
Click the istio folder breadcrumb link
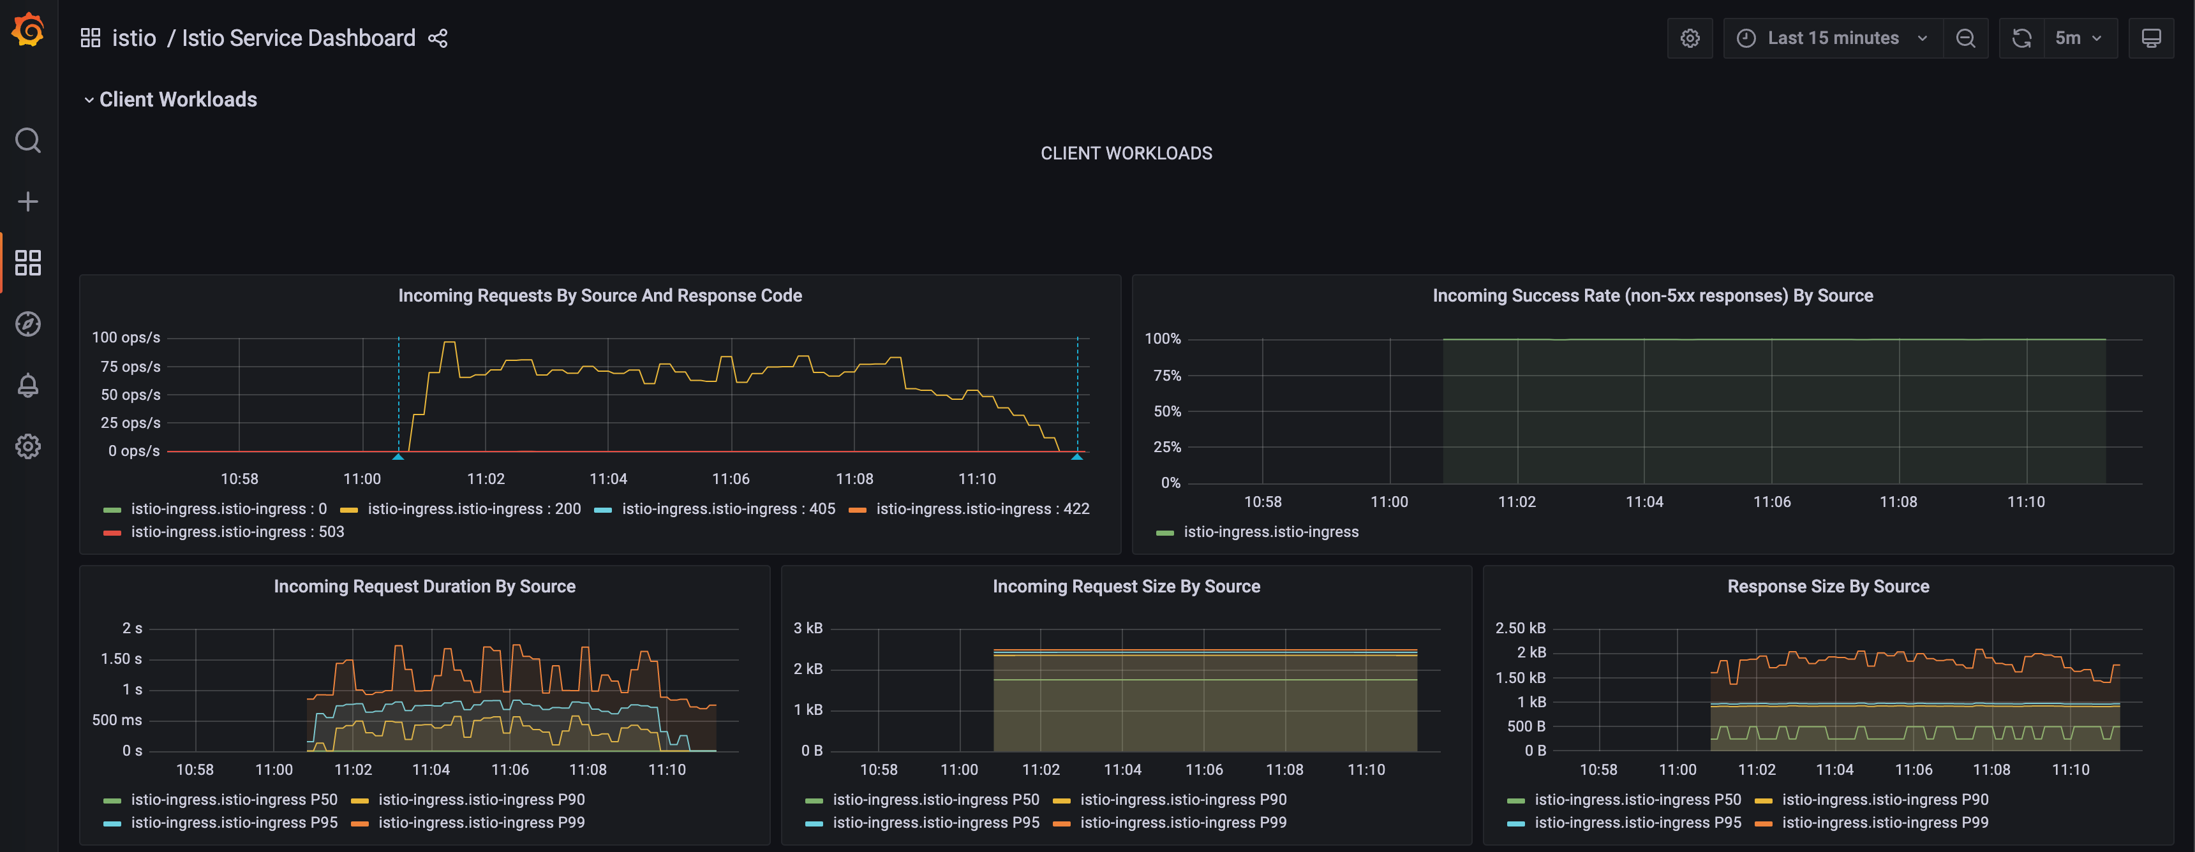(x=134, y=38)
